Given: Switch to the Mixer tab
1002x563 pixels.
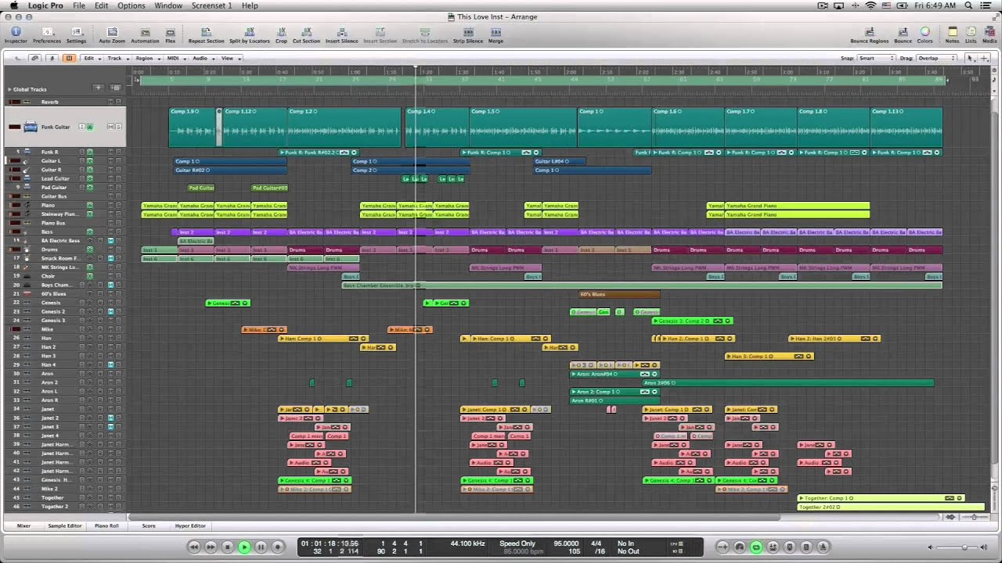Looking at the screenshot, I should 23,525.
